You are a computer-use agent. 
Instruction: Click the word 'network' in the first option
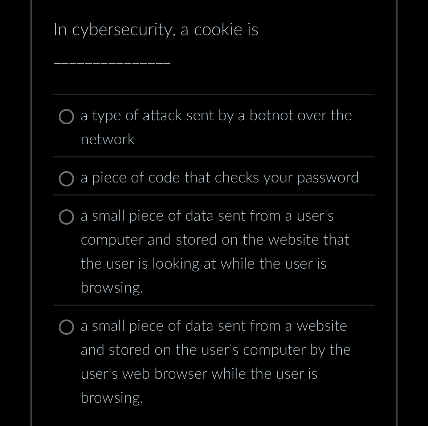(107, 139)
